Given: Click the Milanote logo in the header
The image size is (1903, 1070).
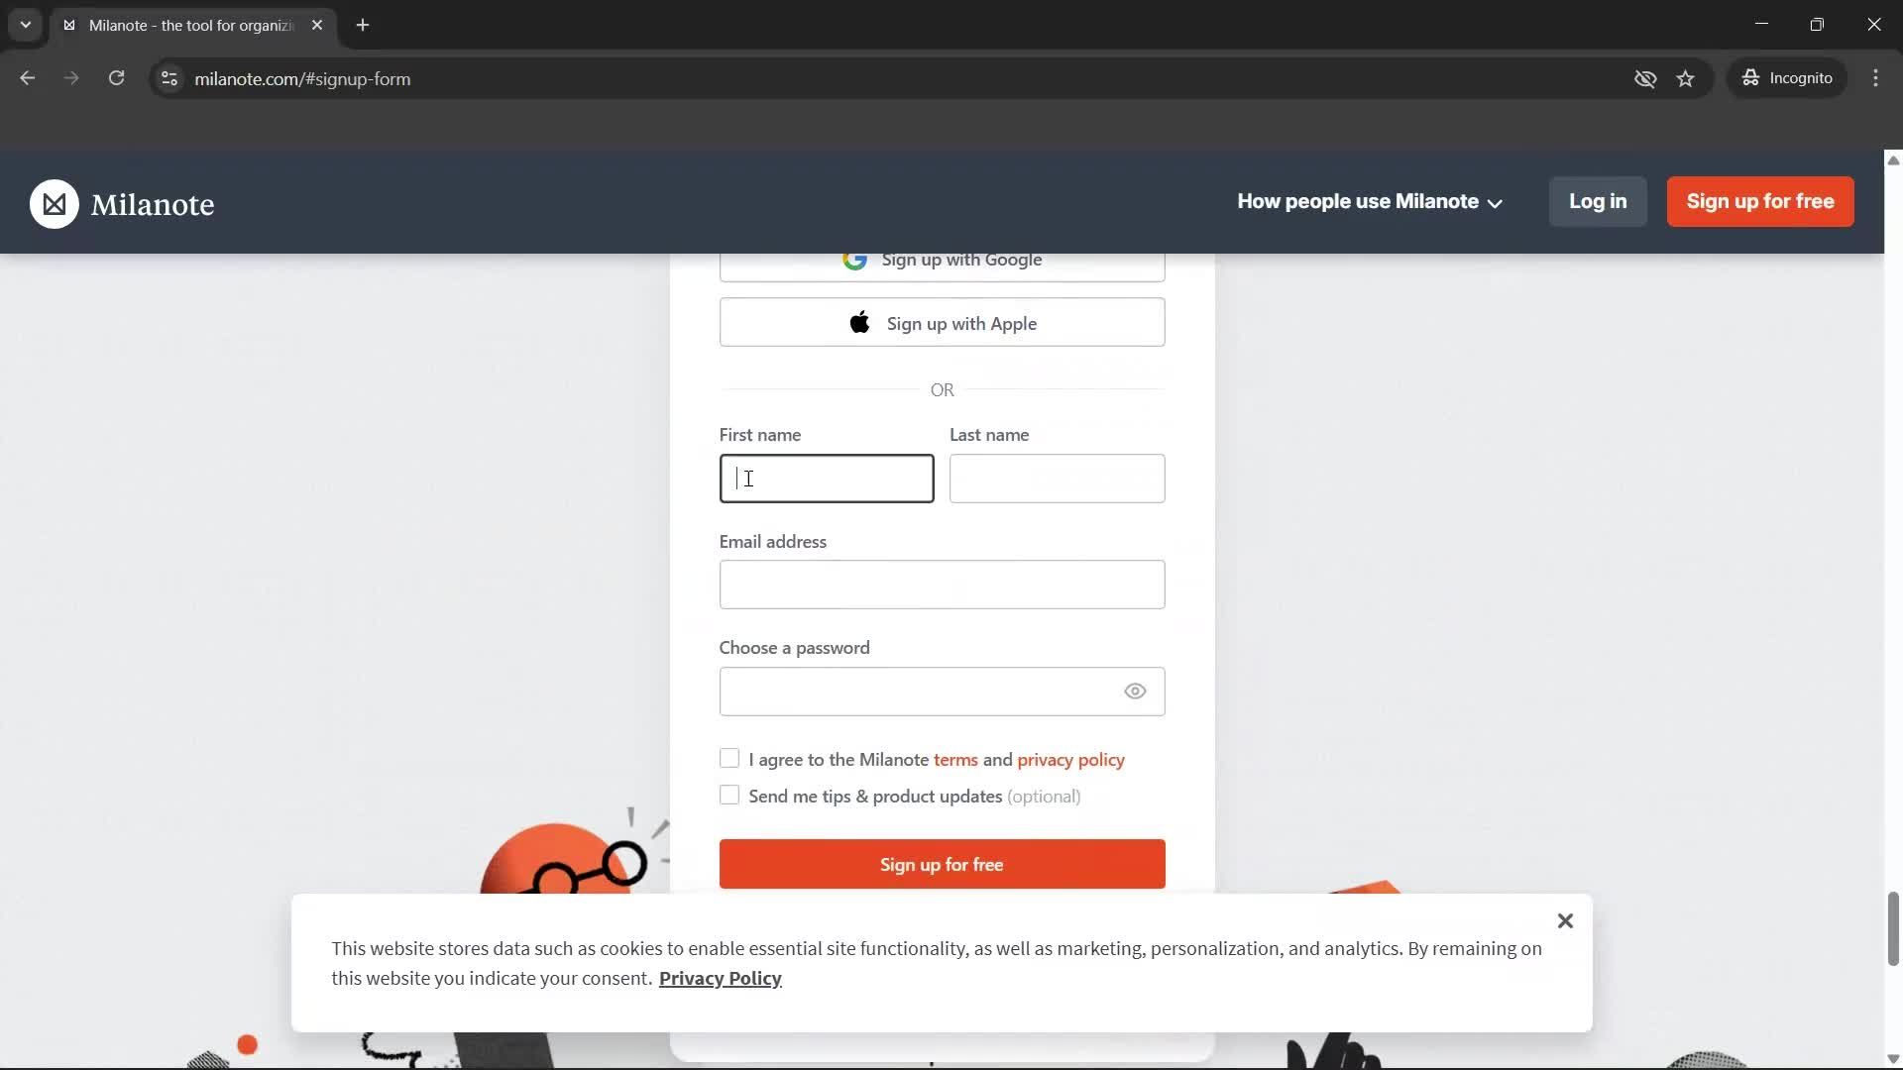Looking at the screenshot, I should (x=123, y=203).
